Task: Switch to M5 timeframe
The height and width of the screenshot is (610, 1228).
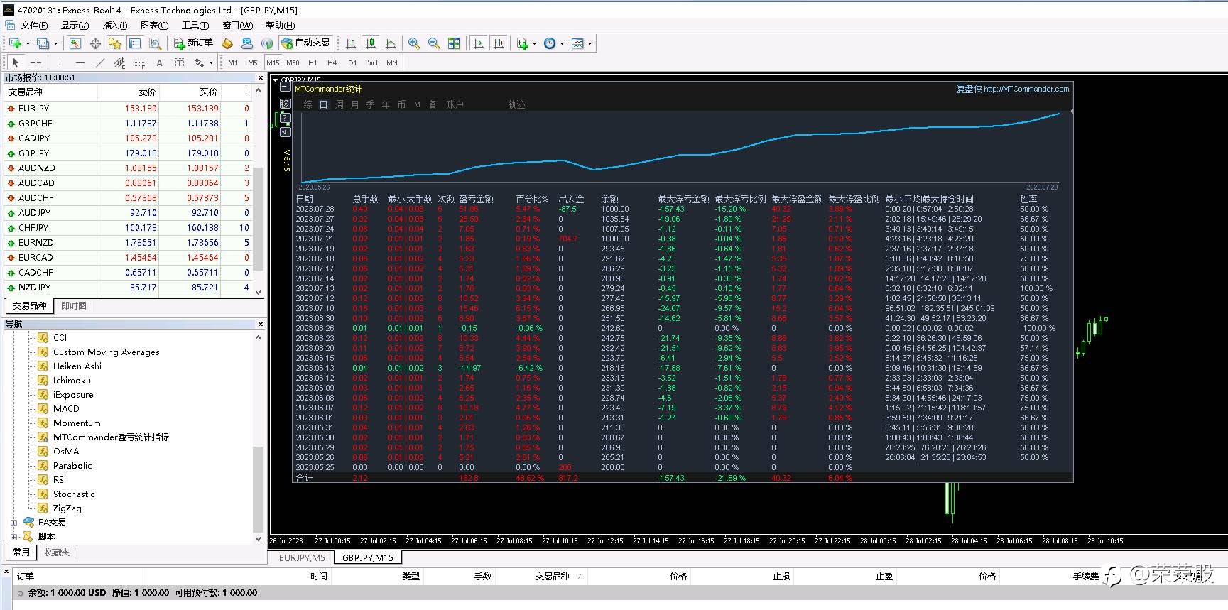Action: [x=253, y=62]
